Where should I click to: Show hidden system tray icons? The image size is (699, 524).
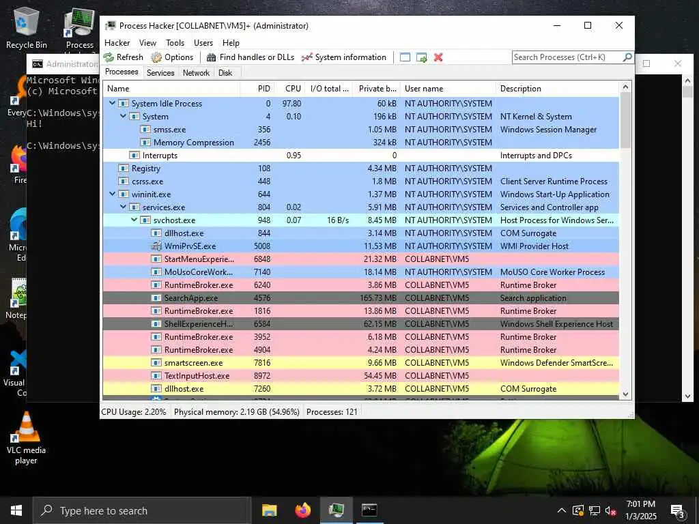562,510
